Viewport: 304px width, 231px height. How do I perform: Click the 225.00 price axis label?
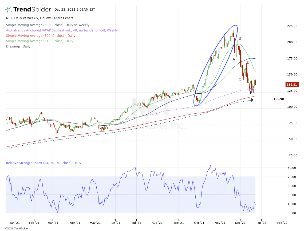coord(292,26)
